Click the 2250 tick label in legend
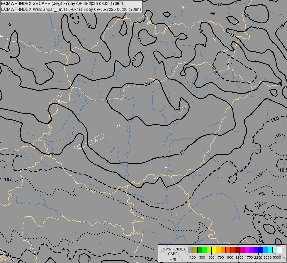287x263 pixels. pos(258,257)
